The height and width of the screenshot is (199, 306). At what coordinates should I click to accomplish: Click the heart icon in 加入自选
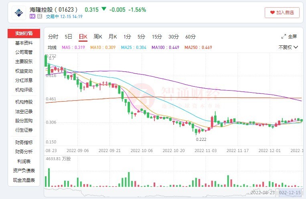[x=272, y=12]
